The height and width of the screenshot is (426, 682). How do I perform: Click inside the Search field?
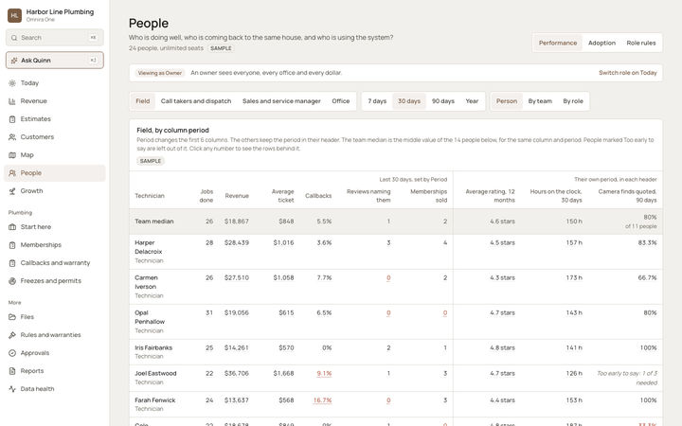pos(55,38)
